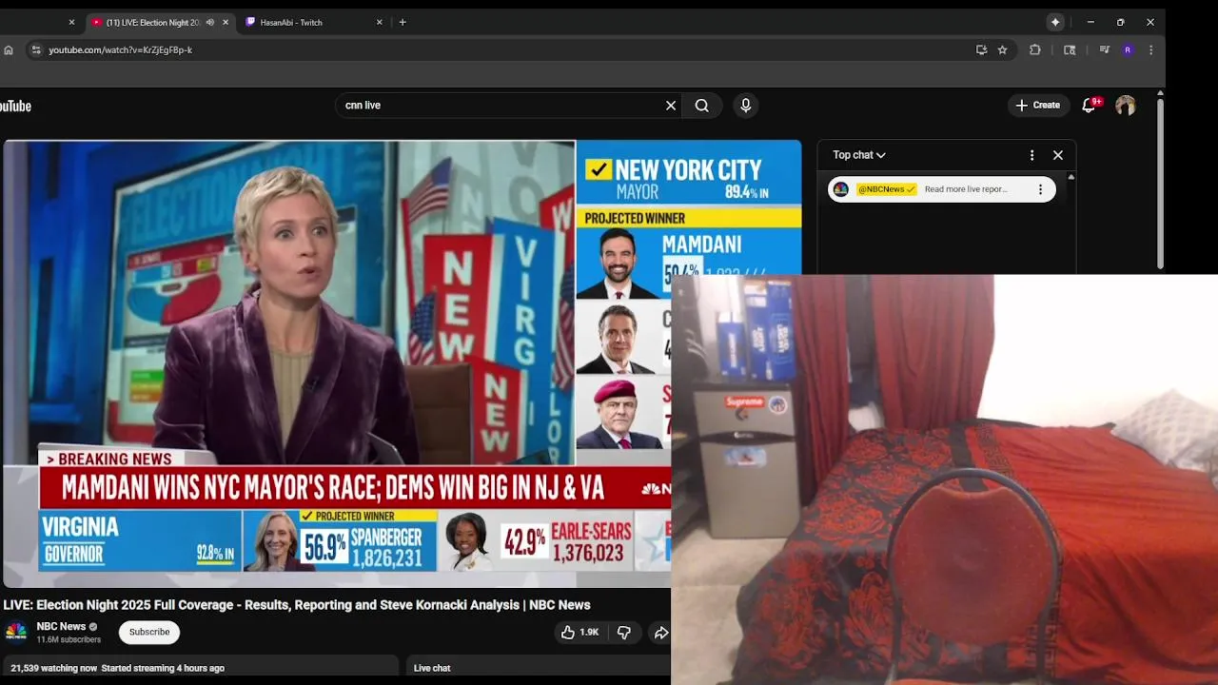Share the video
This screenshot has height=685, width=1218.
[660, 632]
